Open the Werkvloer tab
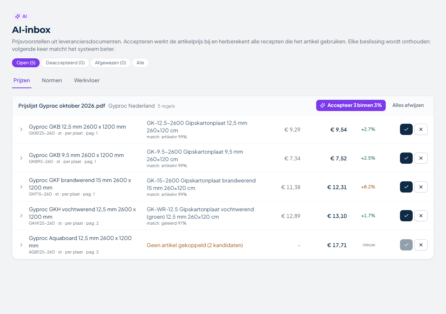The width and height of the screenshot is (446, 314). coord(87,80)
